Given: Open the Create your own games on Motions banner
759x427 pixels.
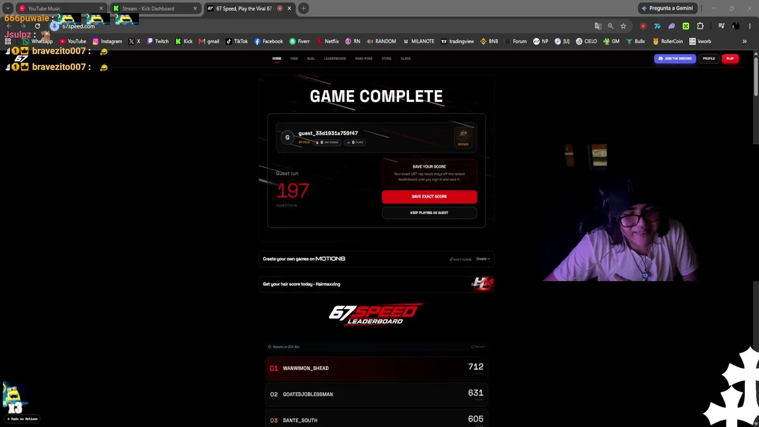Looking at the screenshot, I should pyautogui.click(x=377, y=259).
